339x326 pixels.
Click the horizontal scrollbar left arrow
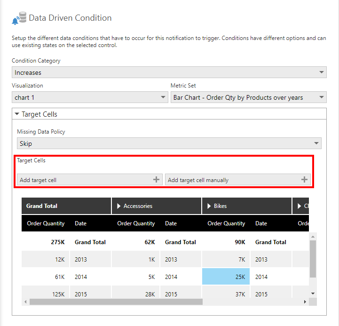point(25,302)
